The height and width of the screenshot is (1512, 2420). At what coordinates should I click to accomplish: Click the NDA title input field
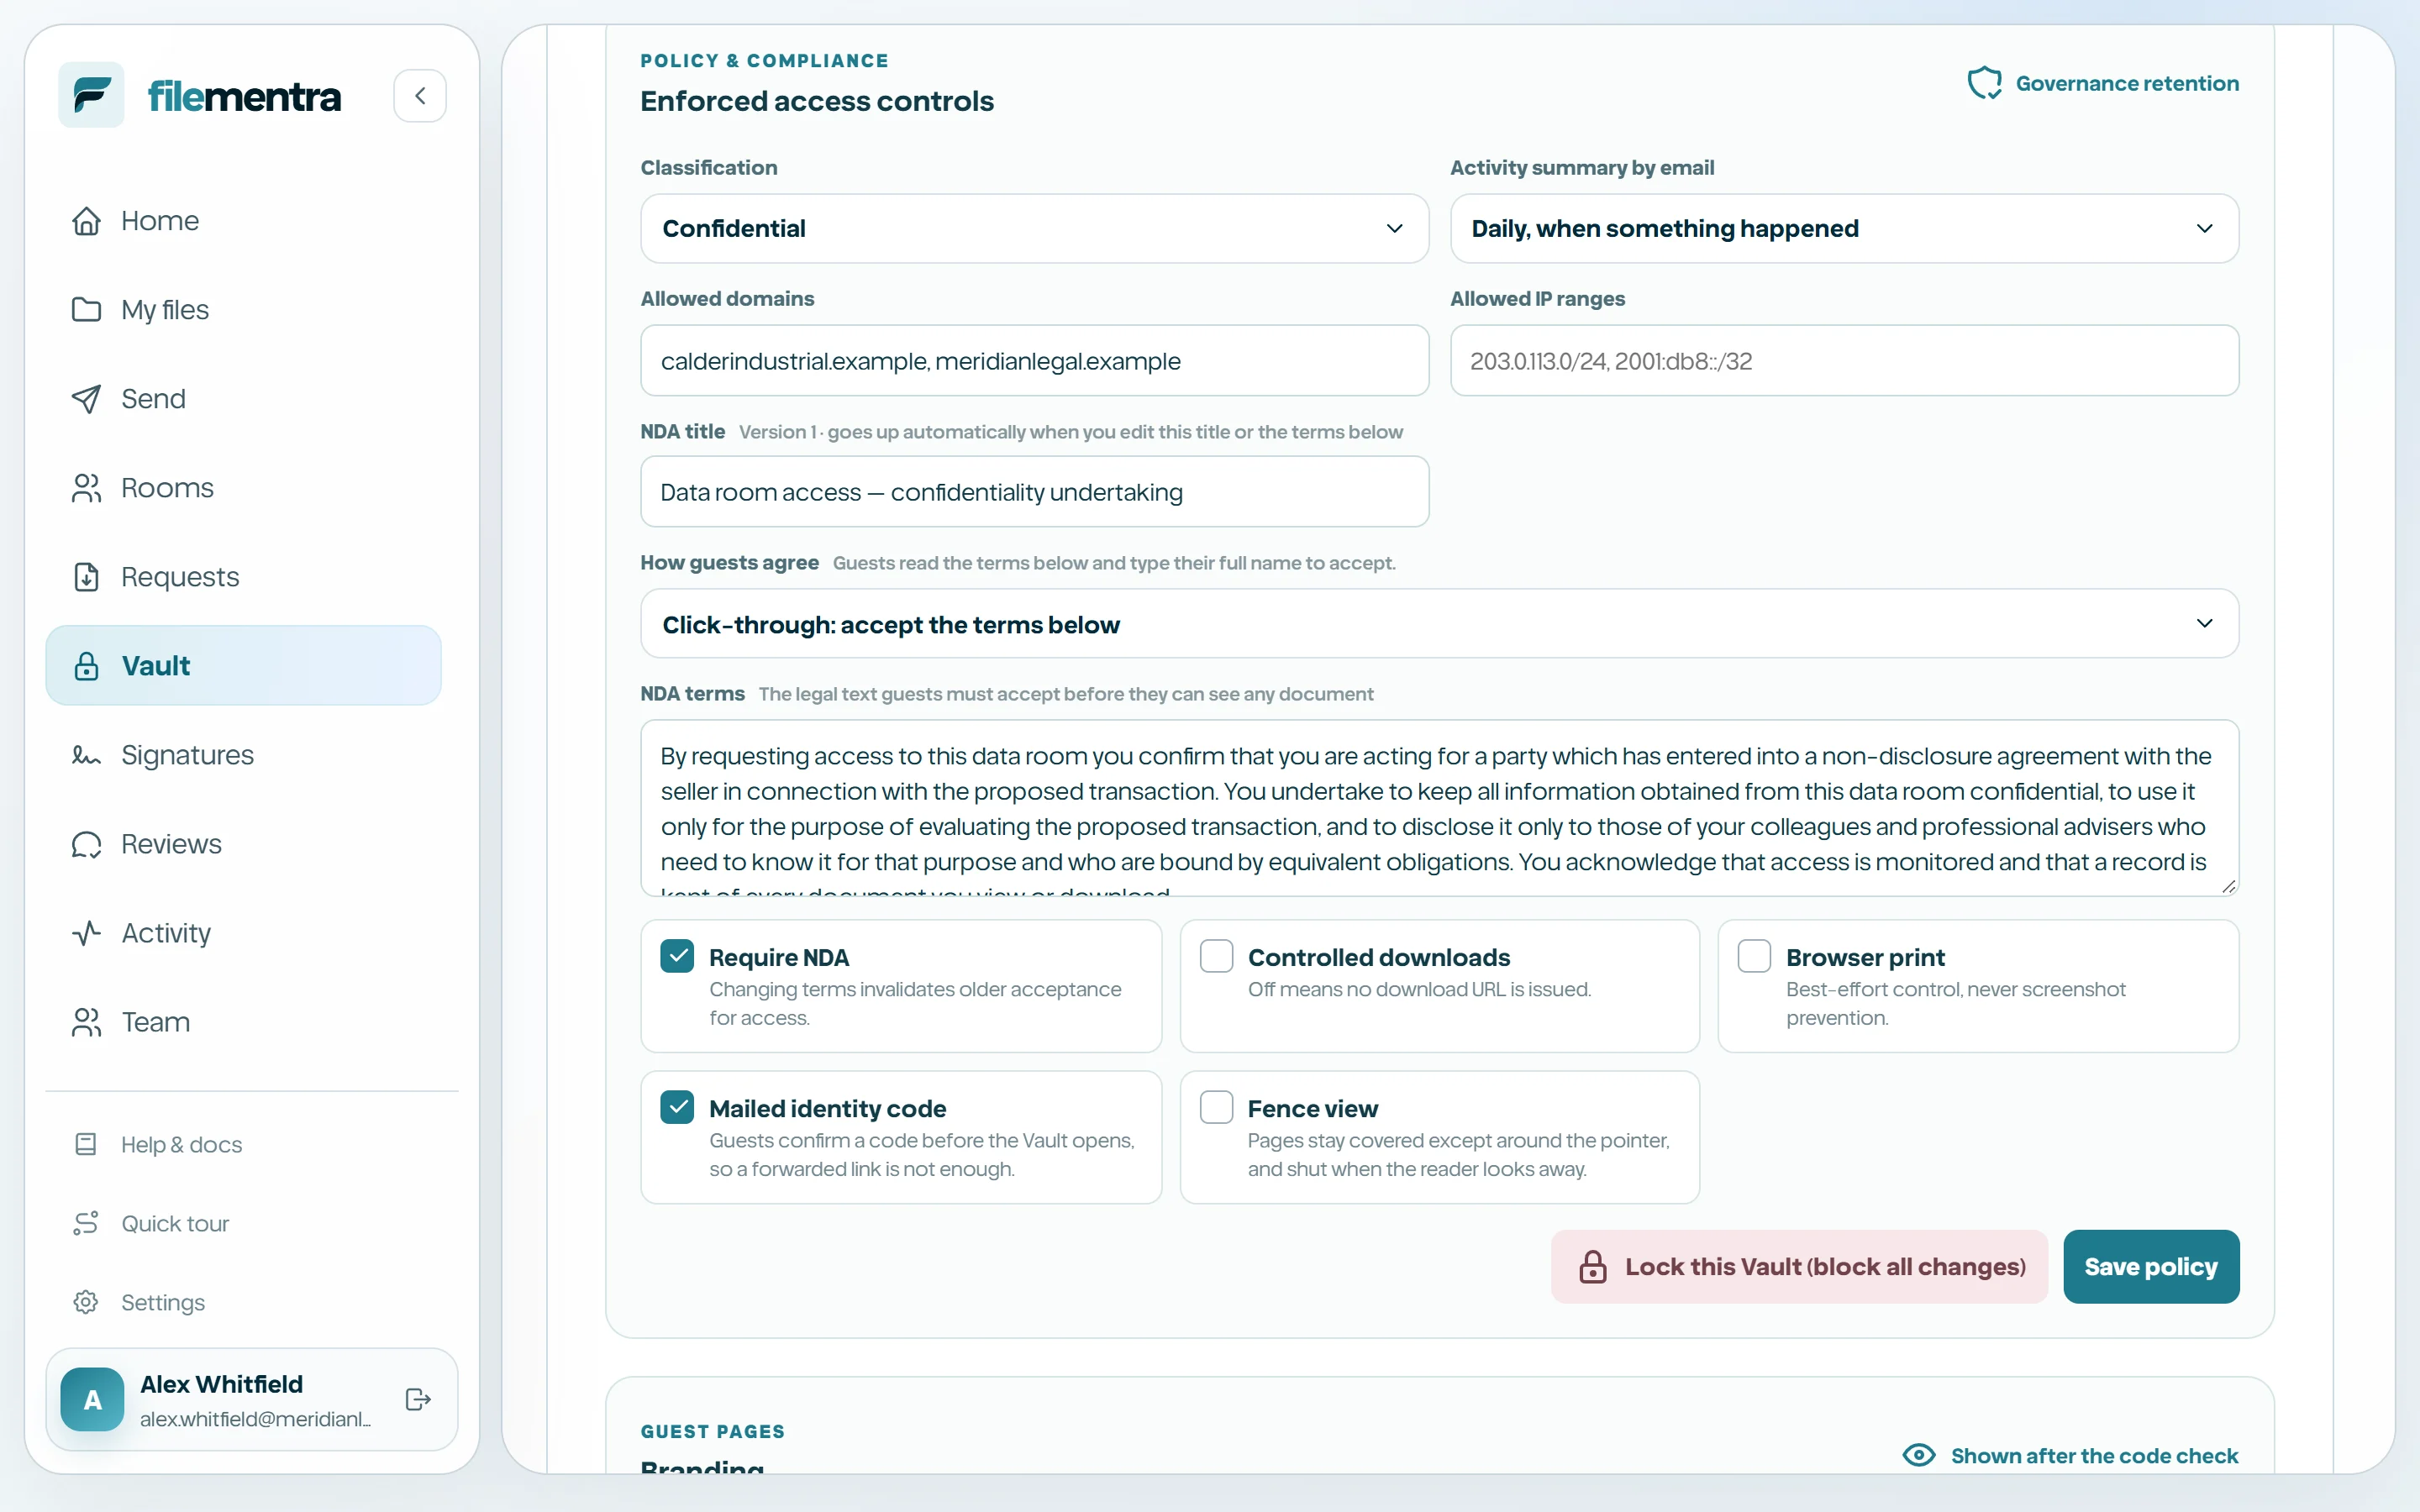(1034, 492)
